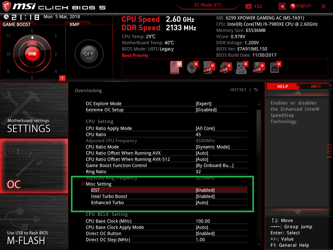Screen dimensions: 333x250
Task: Edit the Direct OC Step value 1.00
Action: [200, 240]
